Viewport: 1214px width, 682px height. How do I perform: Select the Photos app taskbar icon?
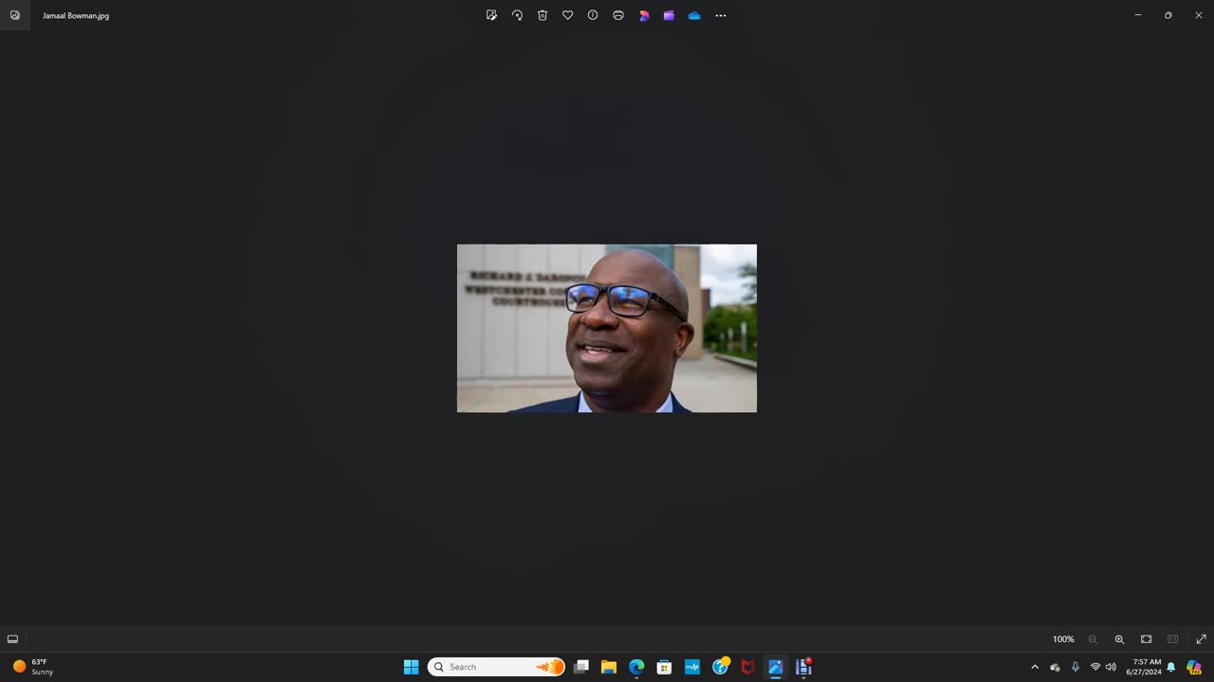[x=776, y=667]
